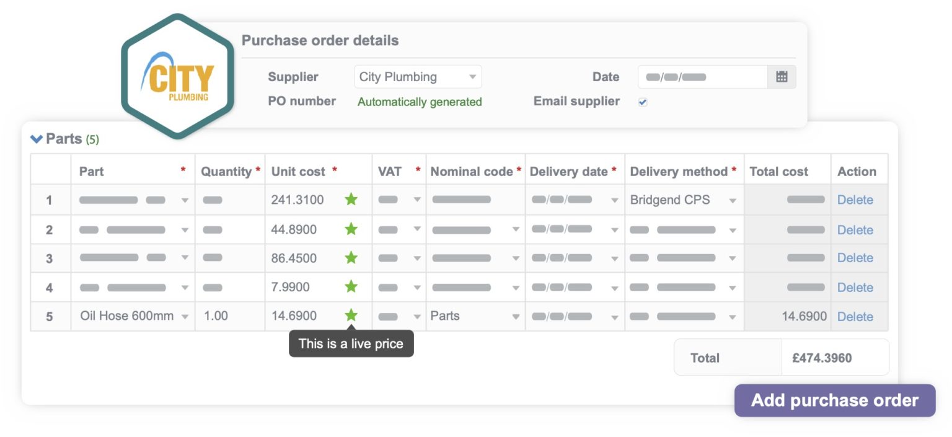Collapse the Parts section
Image resolution: width=952 pixels, height=437 pixels.
tap(36, 139)
